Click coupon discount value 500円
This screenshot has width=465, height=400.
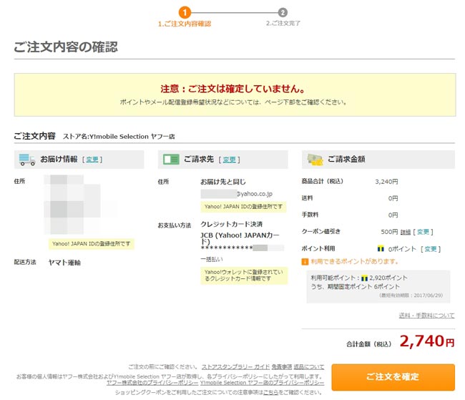389,232
